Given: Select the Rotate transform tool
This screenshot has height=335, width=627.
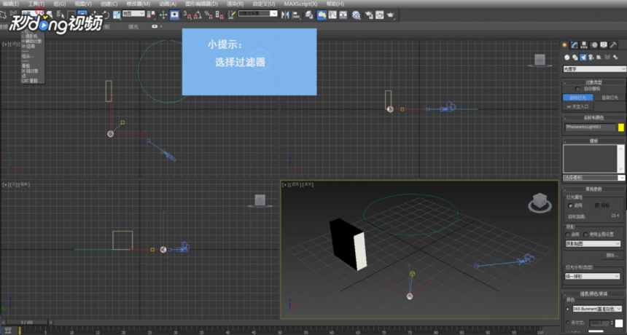Looking at the screenshot, I should pyautogui.click(x=105, y=15).
